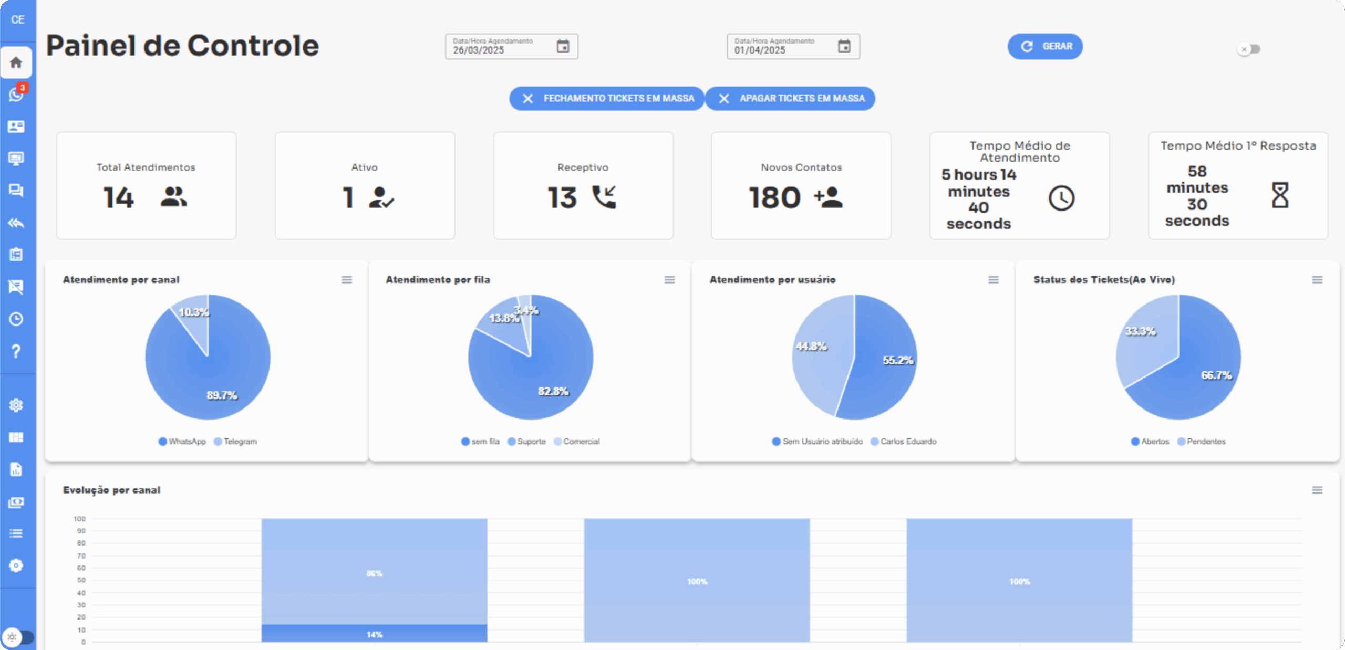The height and width of the screenshot is (650, 1345).
Task: Open the schedules clock sidebar icon
Action: pyautogui.click(x=16, y=319)
